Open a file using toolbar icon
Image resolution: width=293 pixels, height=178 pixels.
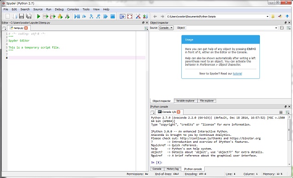(15, 17)
